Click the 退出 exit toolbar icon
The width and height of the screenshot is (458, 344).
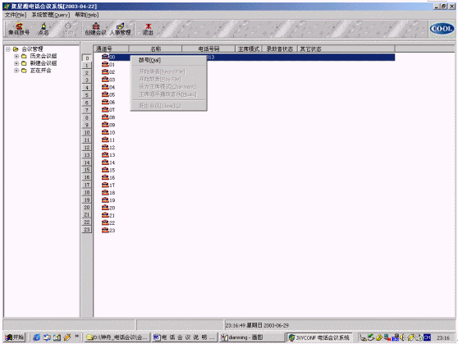click(148, 29)
